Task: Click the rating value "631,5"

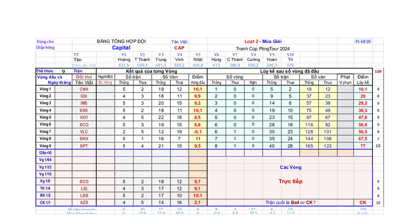Action: [x=124, y=65]
